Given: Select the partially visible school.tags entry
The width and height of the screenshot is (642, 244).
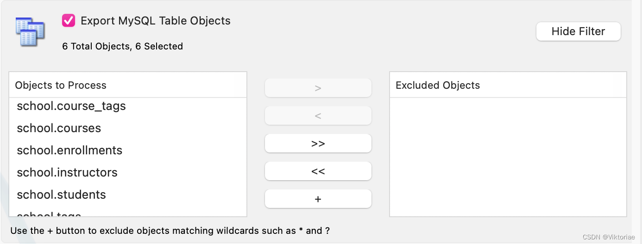Looking at the screenshot, I should click(x=128, y=213).
